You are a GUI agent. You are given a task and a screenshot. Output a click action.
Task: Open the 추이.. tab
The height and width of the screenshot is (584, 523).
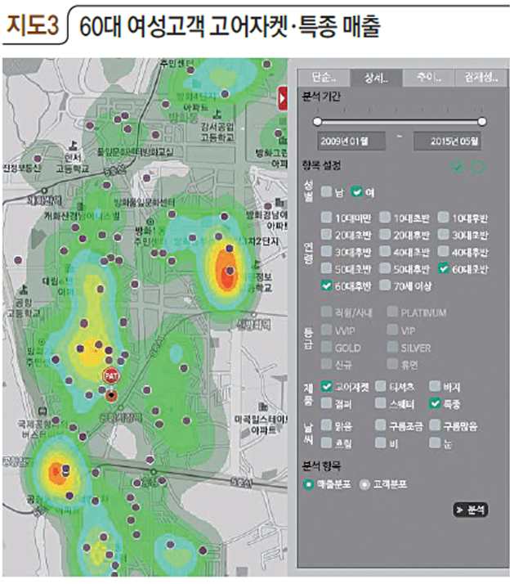pos(428,78)
